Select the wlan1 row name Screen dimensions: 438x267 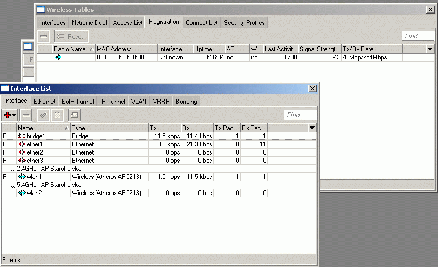(34, 177)
